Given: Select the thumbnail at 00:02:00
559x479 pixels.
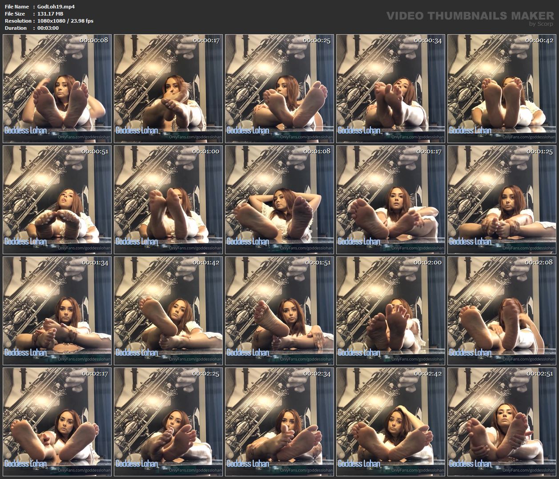Looking at the screenshot, I should (390, 311).
